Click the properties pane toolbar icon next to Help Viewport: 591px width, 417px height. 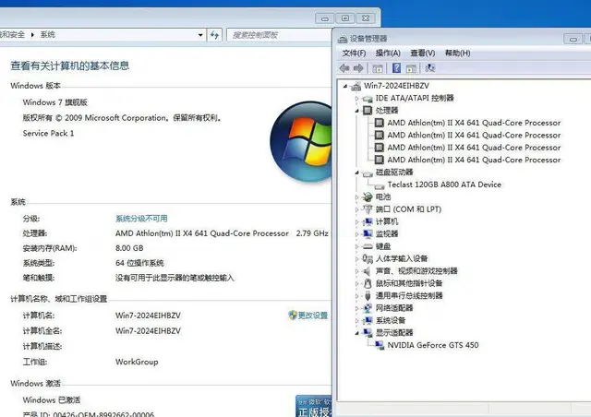(411, 68)
